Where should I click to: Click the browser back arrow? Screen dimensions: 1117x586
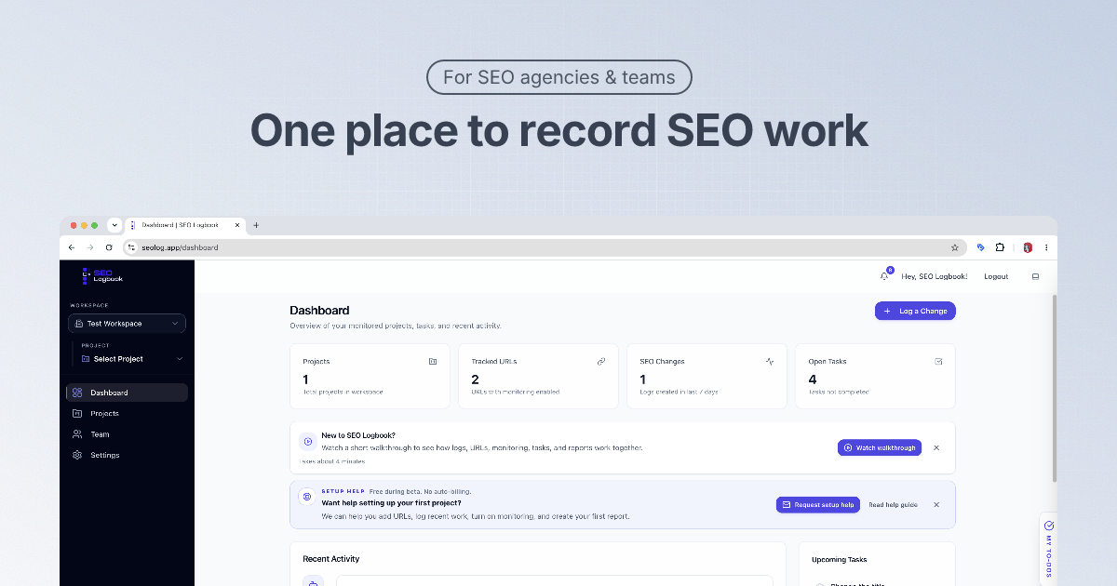point(72,247)
